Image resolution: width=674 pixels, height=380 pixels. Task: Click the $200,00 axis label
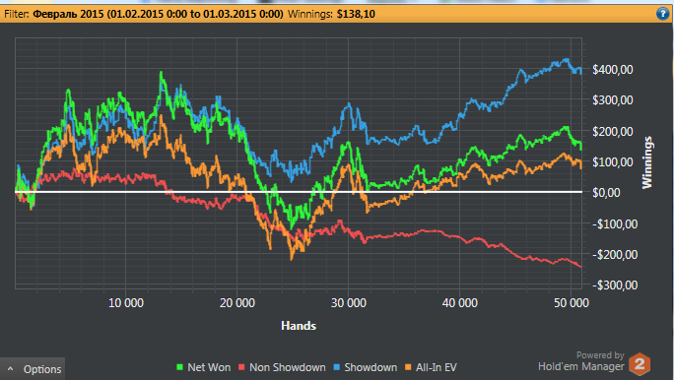[x=613, y=131]
